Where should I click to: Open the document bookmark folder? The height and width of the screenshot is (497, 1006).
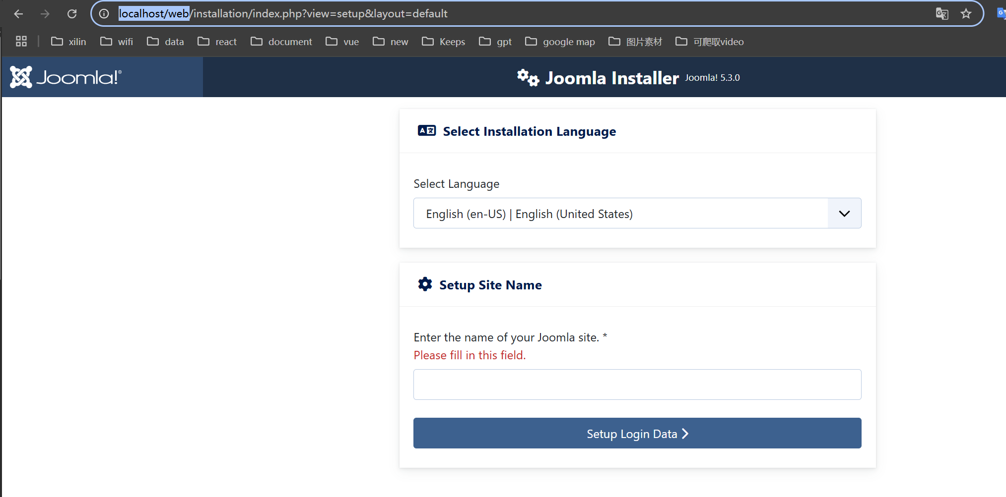281,42
